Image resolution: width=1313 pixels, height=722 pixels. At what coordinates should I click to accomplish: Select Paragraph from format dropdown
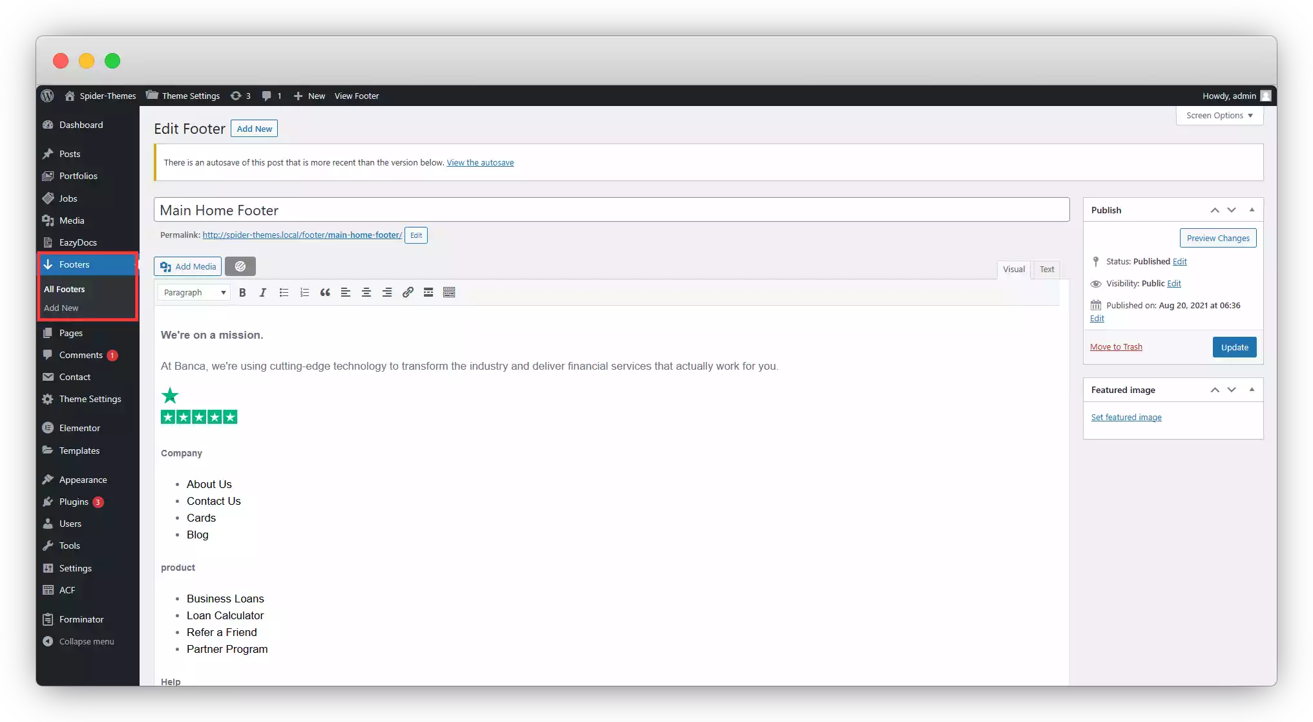point(193,292)
